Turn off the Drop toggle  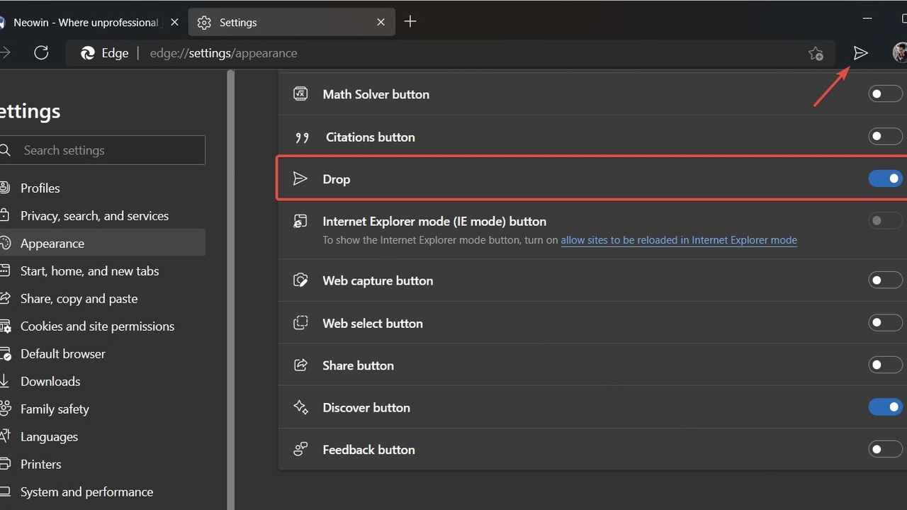(885, 178)
